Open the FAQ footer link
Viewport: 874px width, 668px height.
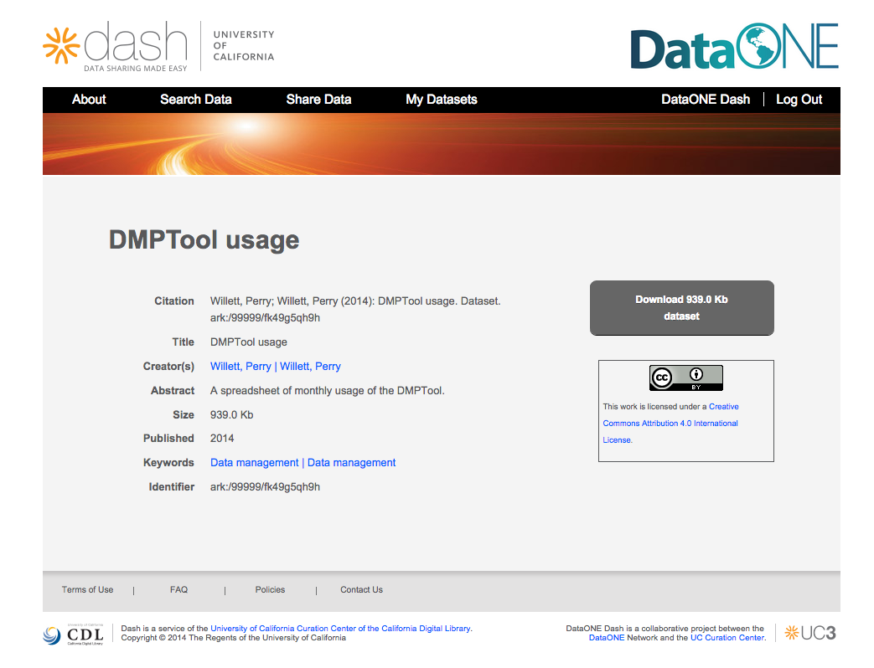click(179, 589)
